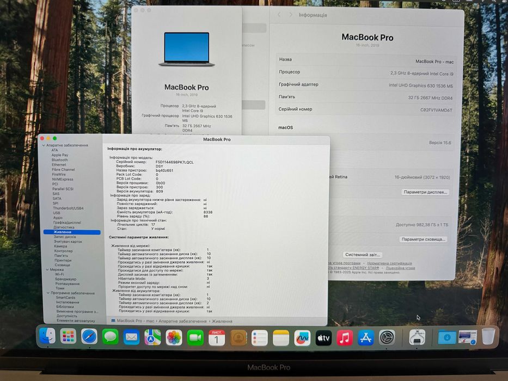508x381 pixels.
Task: Open the Photos app in the Dock
Action: click(174, 337)
